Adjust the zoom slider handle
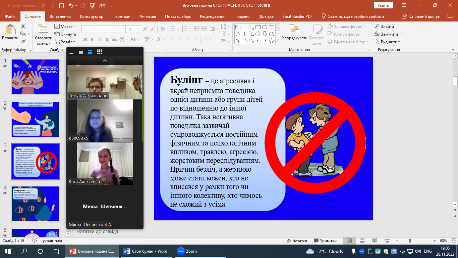 tap(410, 241)
